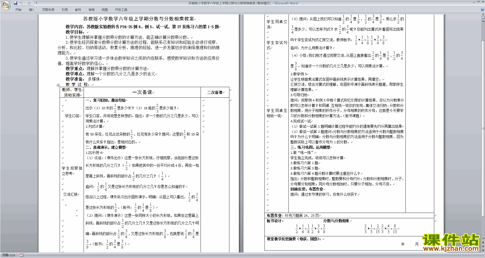Click the cell text 交流汇报
Screen dimensions: 485x258
click(x=70, y=194)
